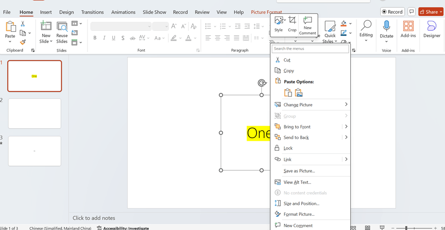Switch to the Transitions tab
The height and width of the screenshot is (230, 445).
click(92, 12)
